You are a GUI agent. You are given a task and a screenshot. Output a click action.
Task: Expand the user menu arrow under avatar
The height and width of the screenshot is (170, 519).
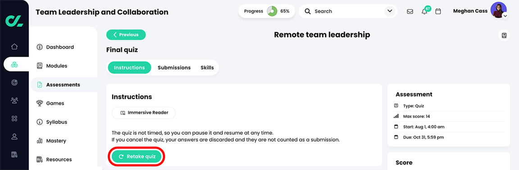[505, 16]
